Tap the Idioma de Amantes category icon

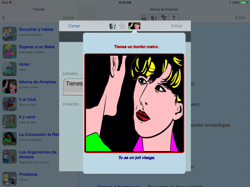[9, 86]
